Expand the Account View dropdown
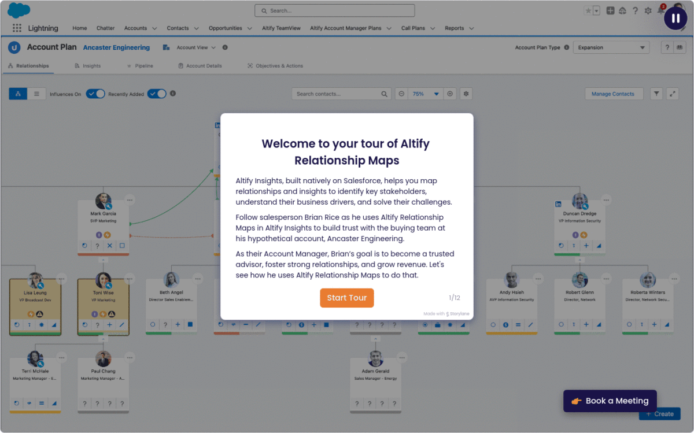This screenshot has height=433, width=694. 196,47
